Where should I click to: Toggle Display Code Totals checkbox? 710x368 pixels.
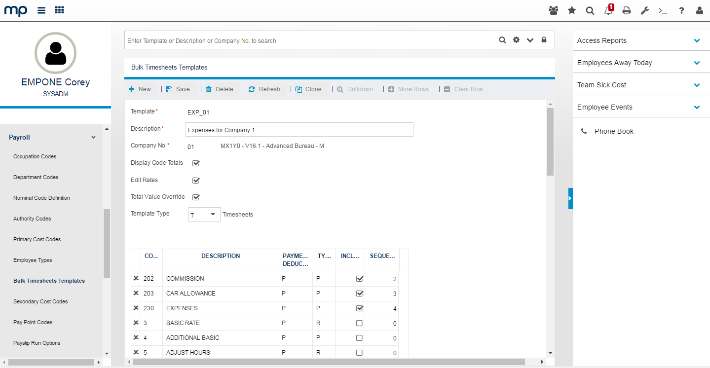pos(196,163)
